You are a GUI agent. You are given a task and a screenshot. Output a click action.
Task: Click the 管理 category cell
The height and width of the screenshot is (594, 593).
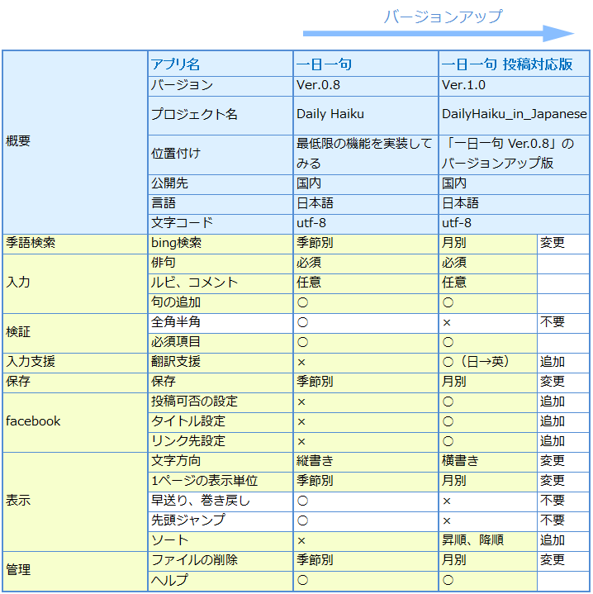click(74, 571)
